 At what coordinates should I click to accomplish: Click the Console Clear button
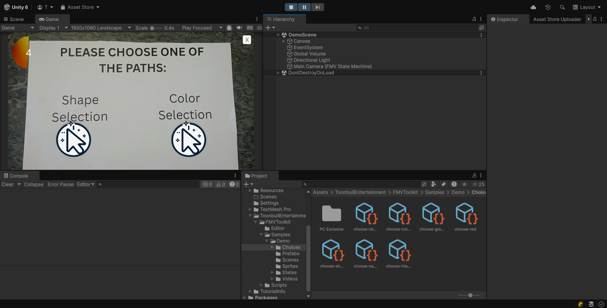click(8, 184)
